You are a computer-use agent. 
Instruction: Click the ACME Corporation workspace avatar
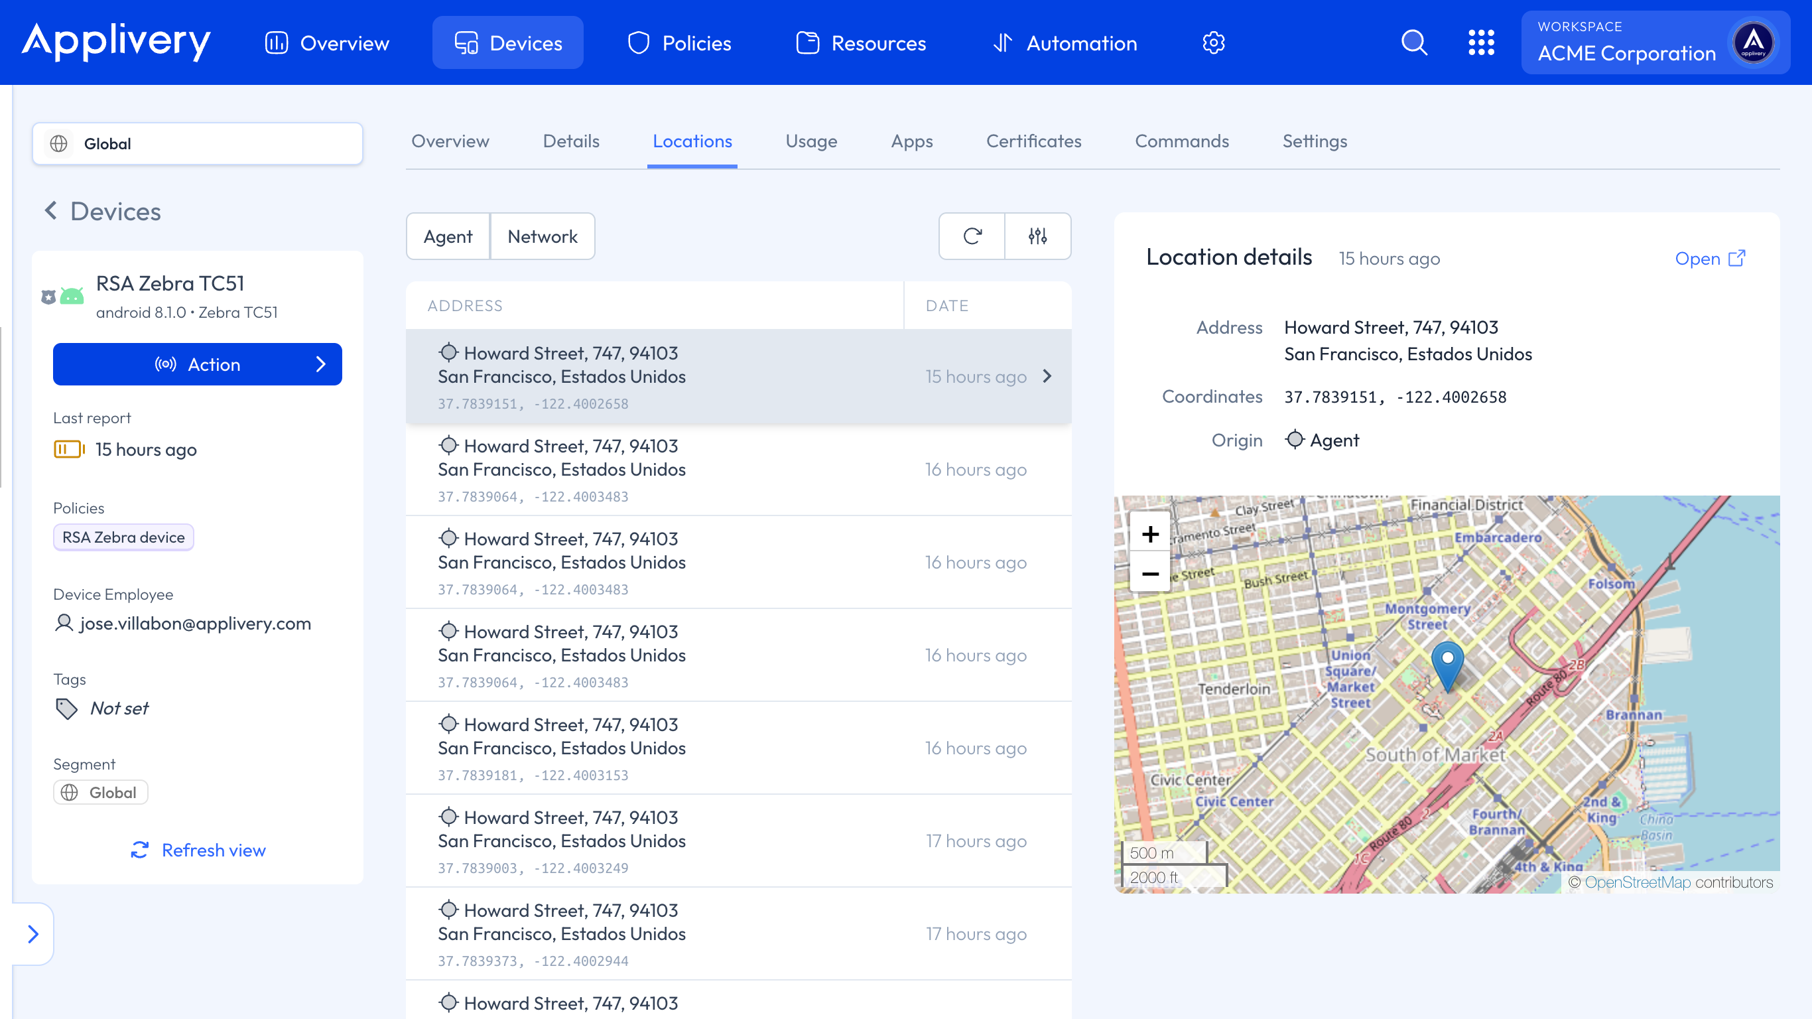click(x=1753, y=43)
